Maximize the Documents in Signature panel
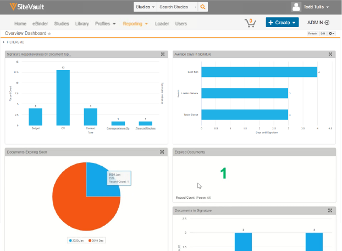 pyautogui.click(x=330, y=210)
